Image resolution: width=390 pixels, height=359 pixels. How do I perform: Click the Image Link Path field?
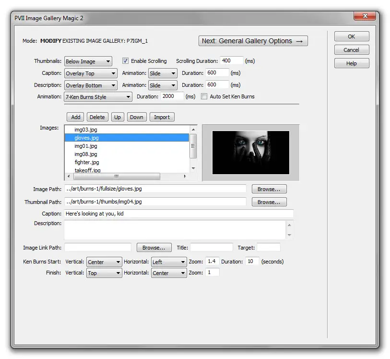coord(98,247)
